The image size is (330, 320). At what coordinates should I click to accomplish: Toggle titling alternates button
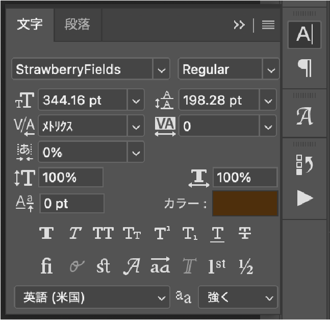(189, 266)
